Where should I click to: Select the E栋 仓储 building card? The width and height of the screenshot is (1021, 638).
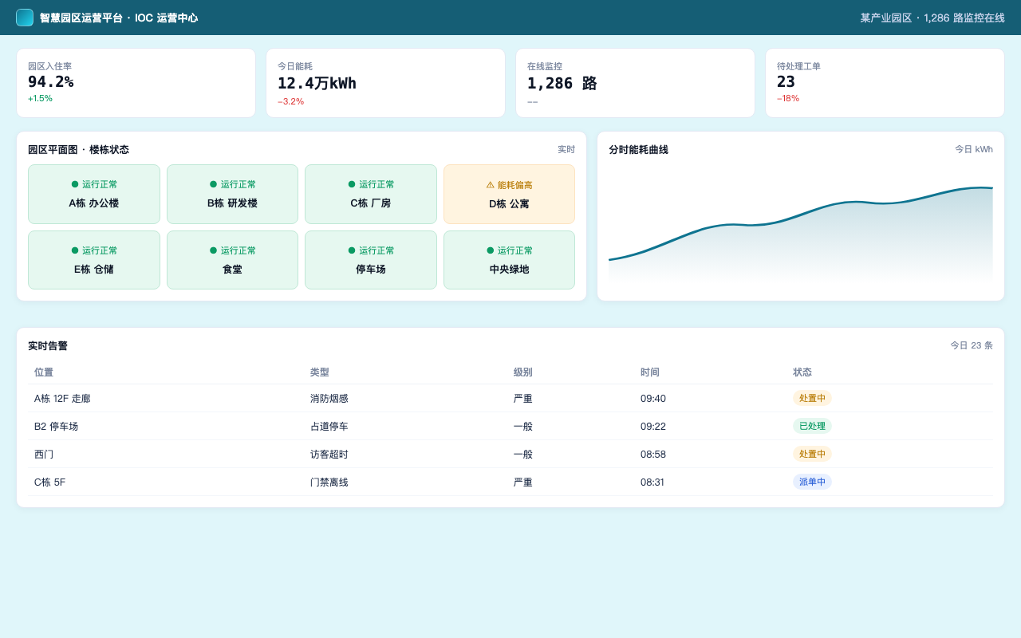click(x=94, y=260)
